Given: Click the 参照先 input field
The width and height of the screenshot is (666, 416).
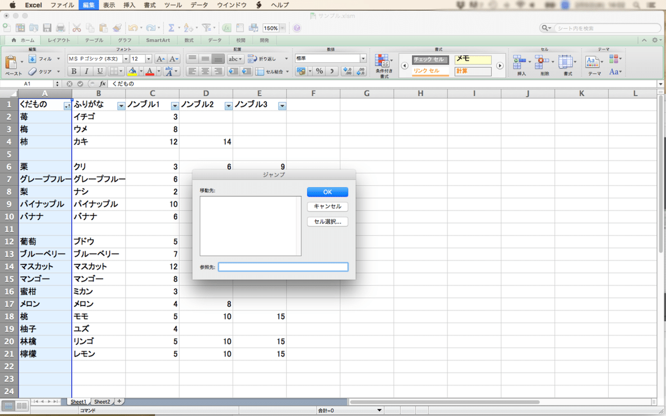Looking at the screenshot, I should click(283, 267).
